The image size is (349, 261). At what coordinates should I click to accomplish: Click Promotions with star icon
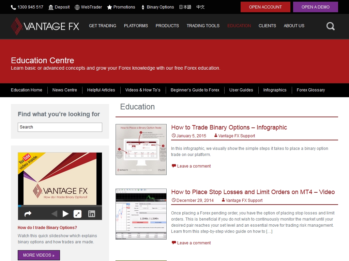click(121, 7)
